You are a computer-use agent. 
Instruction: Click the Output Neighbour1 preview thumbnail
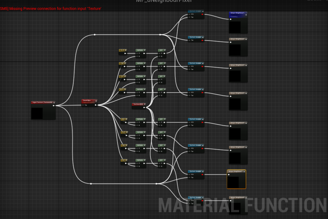235,27
